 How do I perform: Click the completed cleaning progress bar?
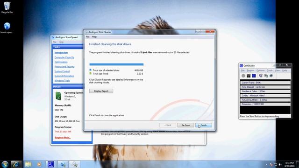[x=116, y=64]
